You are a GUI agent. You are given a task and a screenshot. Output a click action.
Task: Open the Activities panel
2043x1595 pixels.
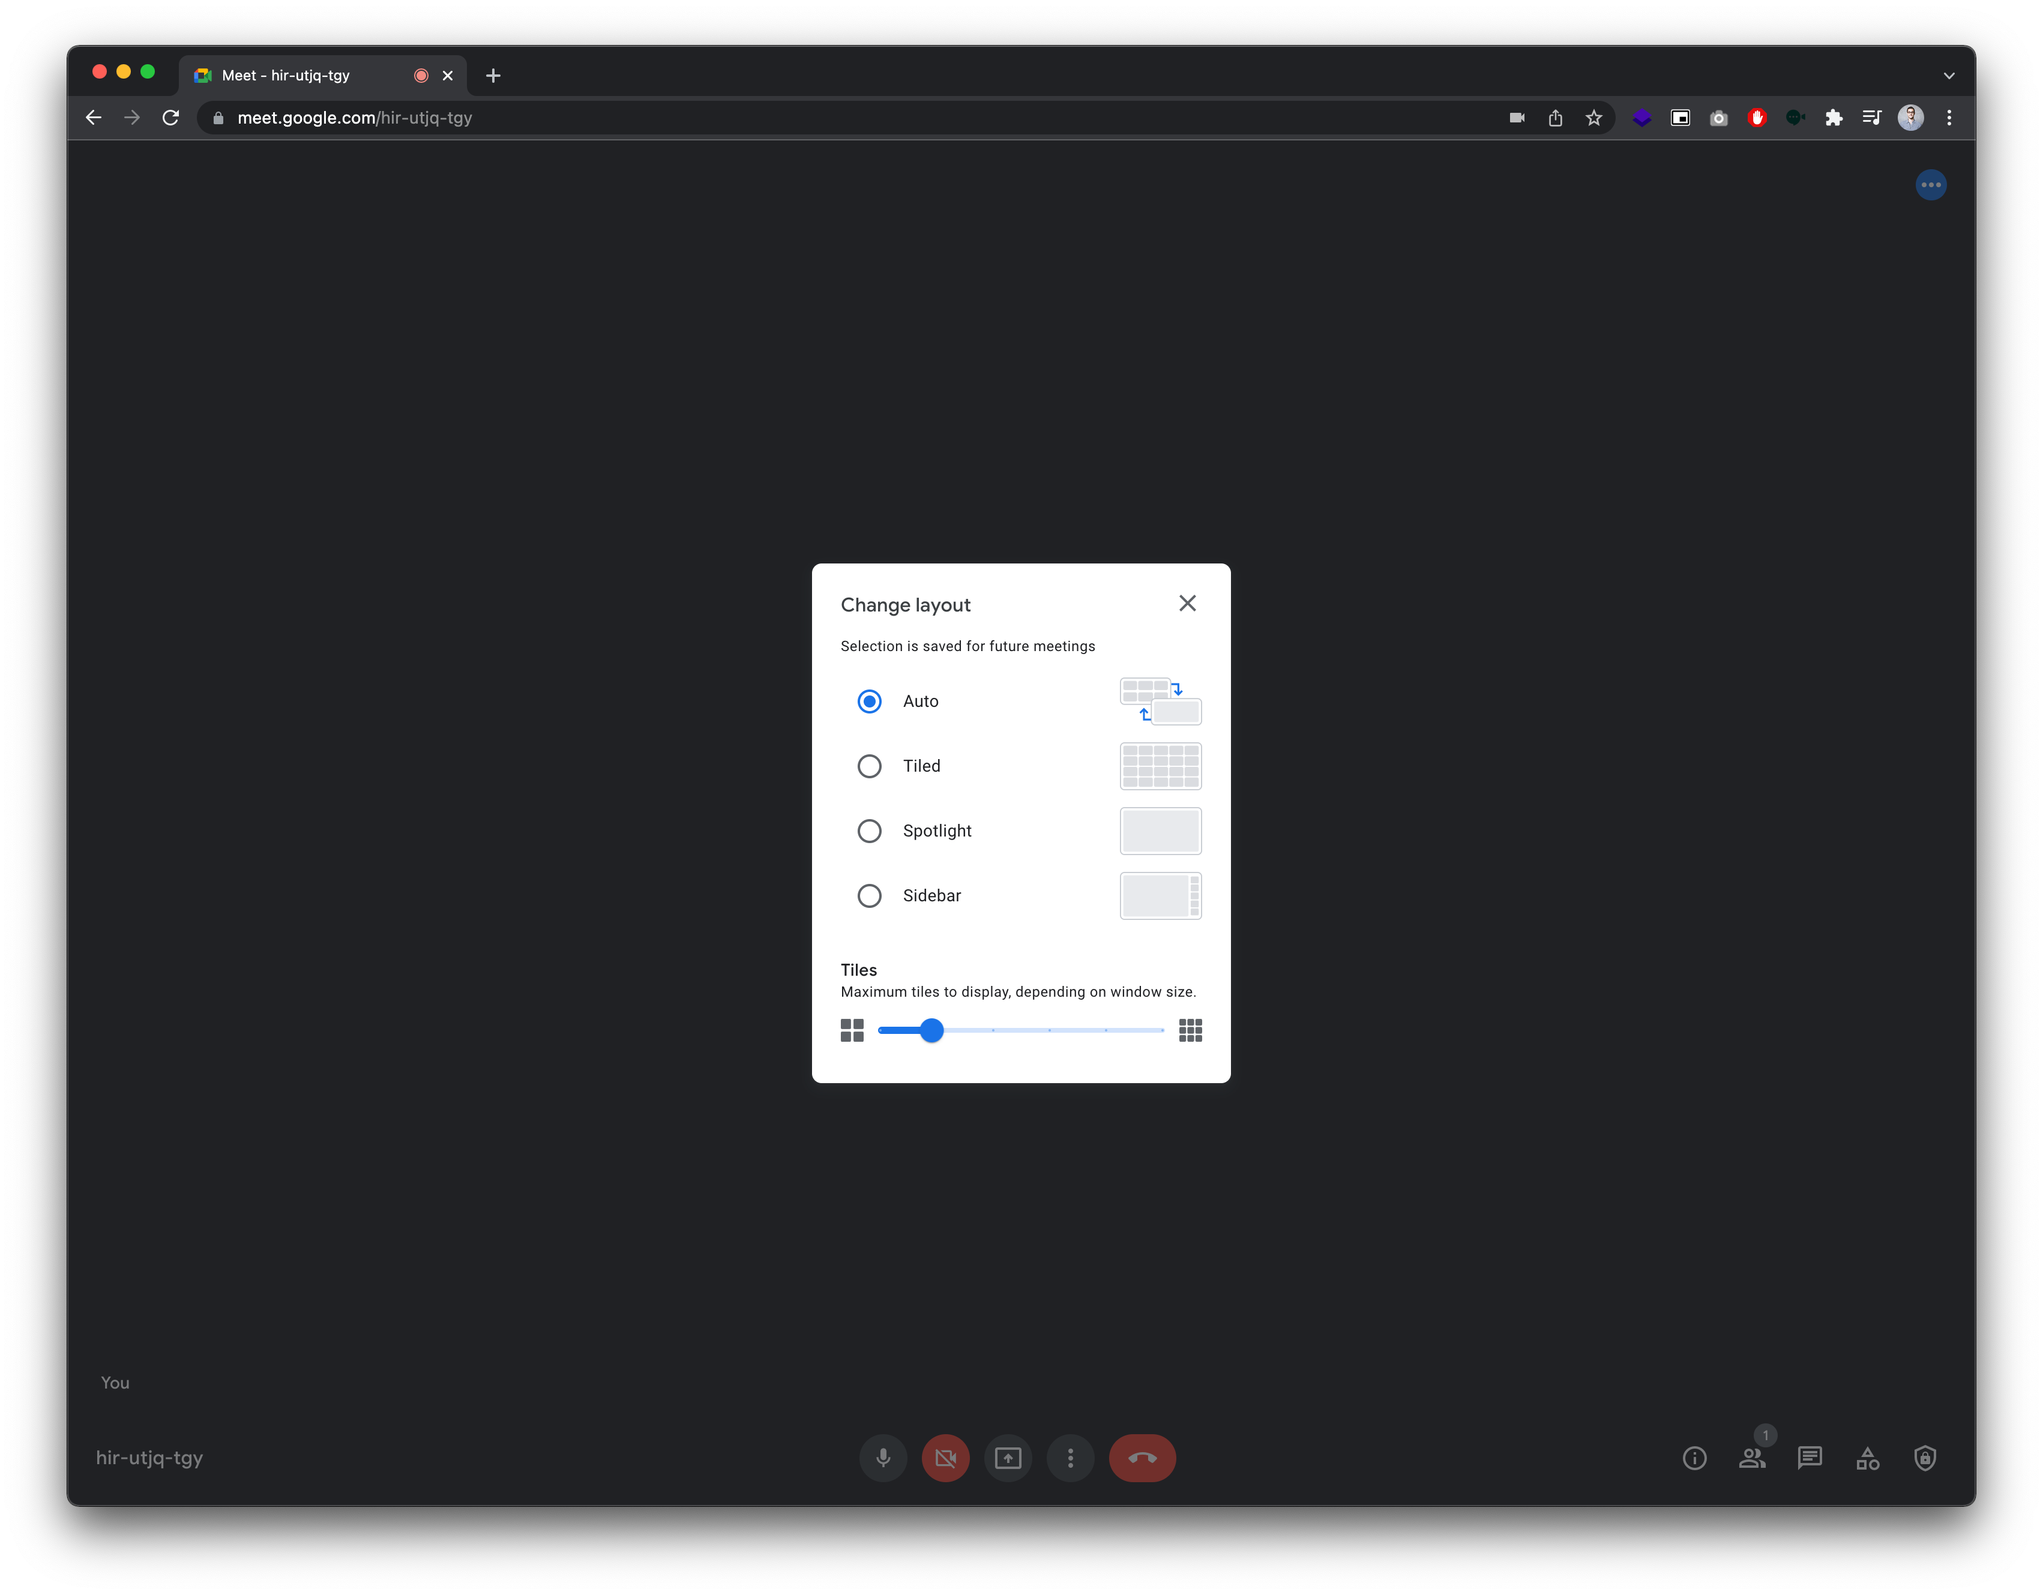[1867, 1458]
